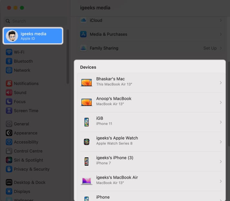Click the iCloud cloud icon
The image size is (230, 201).
tap(83, 20)
